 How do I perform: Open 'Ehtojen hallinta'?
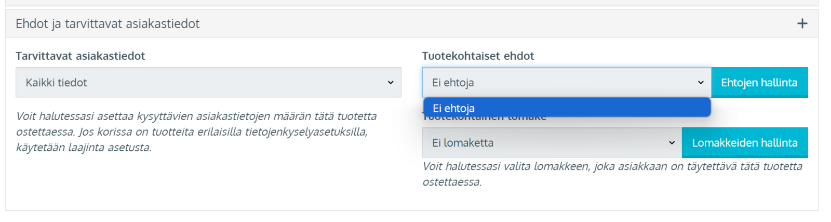pos(759,82)
